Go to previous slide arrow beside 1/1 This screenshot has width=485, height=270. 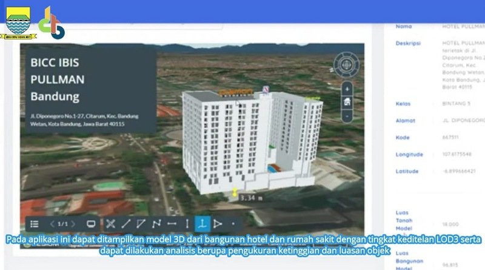(x=52, y=224)
